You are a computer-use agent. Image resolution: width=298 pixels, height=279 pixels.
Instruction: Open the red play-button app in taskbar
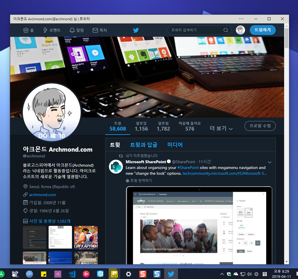coord(86,274)
